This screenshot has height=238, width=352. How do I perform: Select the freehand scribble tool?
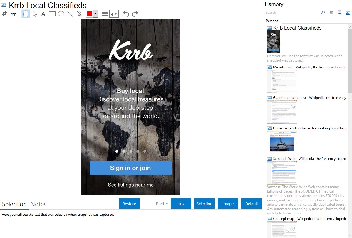click(x=79, y=14)
